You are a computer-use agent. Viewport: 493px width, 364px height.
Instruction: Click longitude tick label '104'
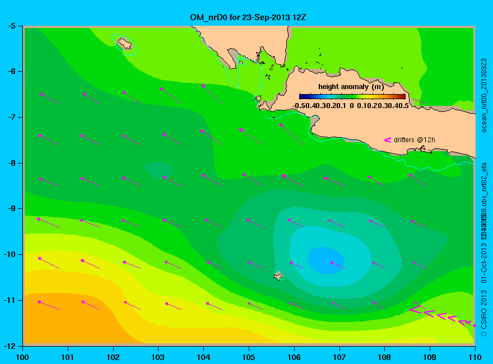(x=203, y=357)
